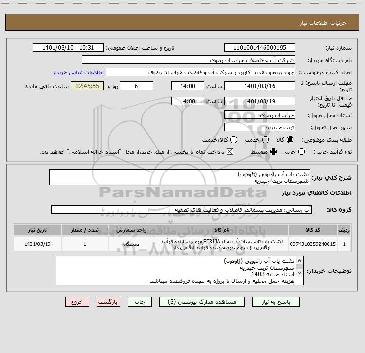The image size is (365, 353).
Task: Click the announcement date field 1401/03/10 - 10:31
Action: click(68, 48)
